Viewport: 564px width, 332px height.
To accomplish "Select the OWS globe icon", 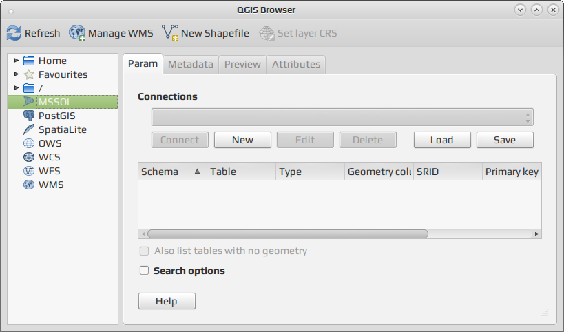I will 29,143.
